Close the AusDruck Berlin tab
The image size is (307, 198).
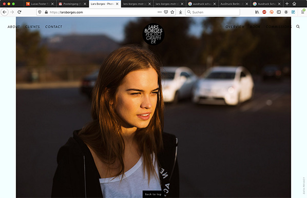coord(247,4)
